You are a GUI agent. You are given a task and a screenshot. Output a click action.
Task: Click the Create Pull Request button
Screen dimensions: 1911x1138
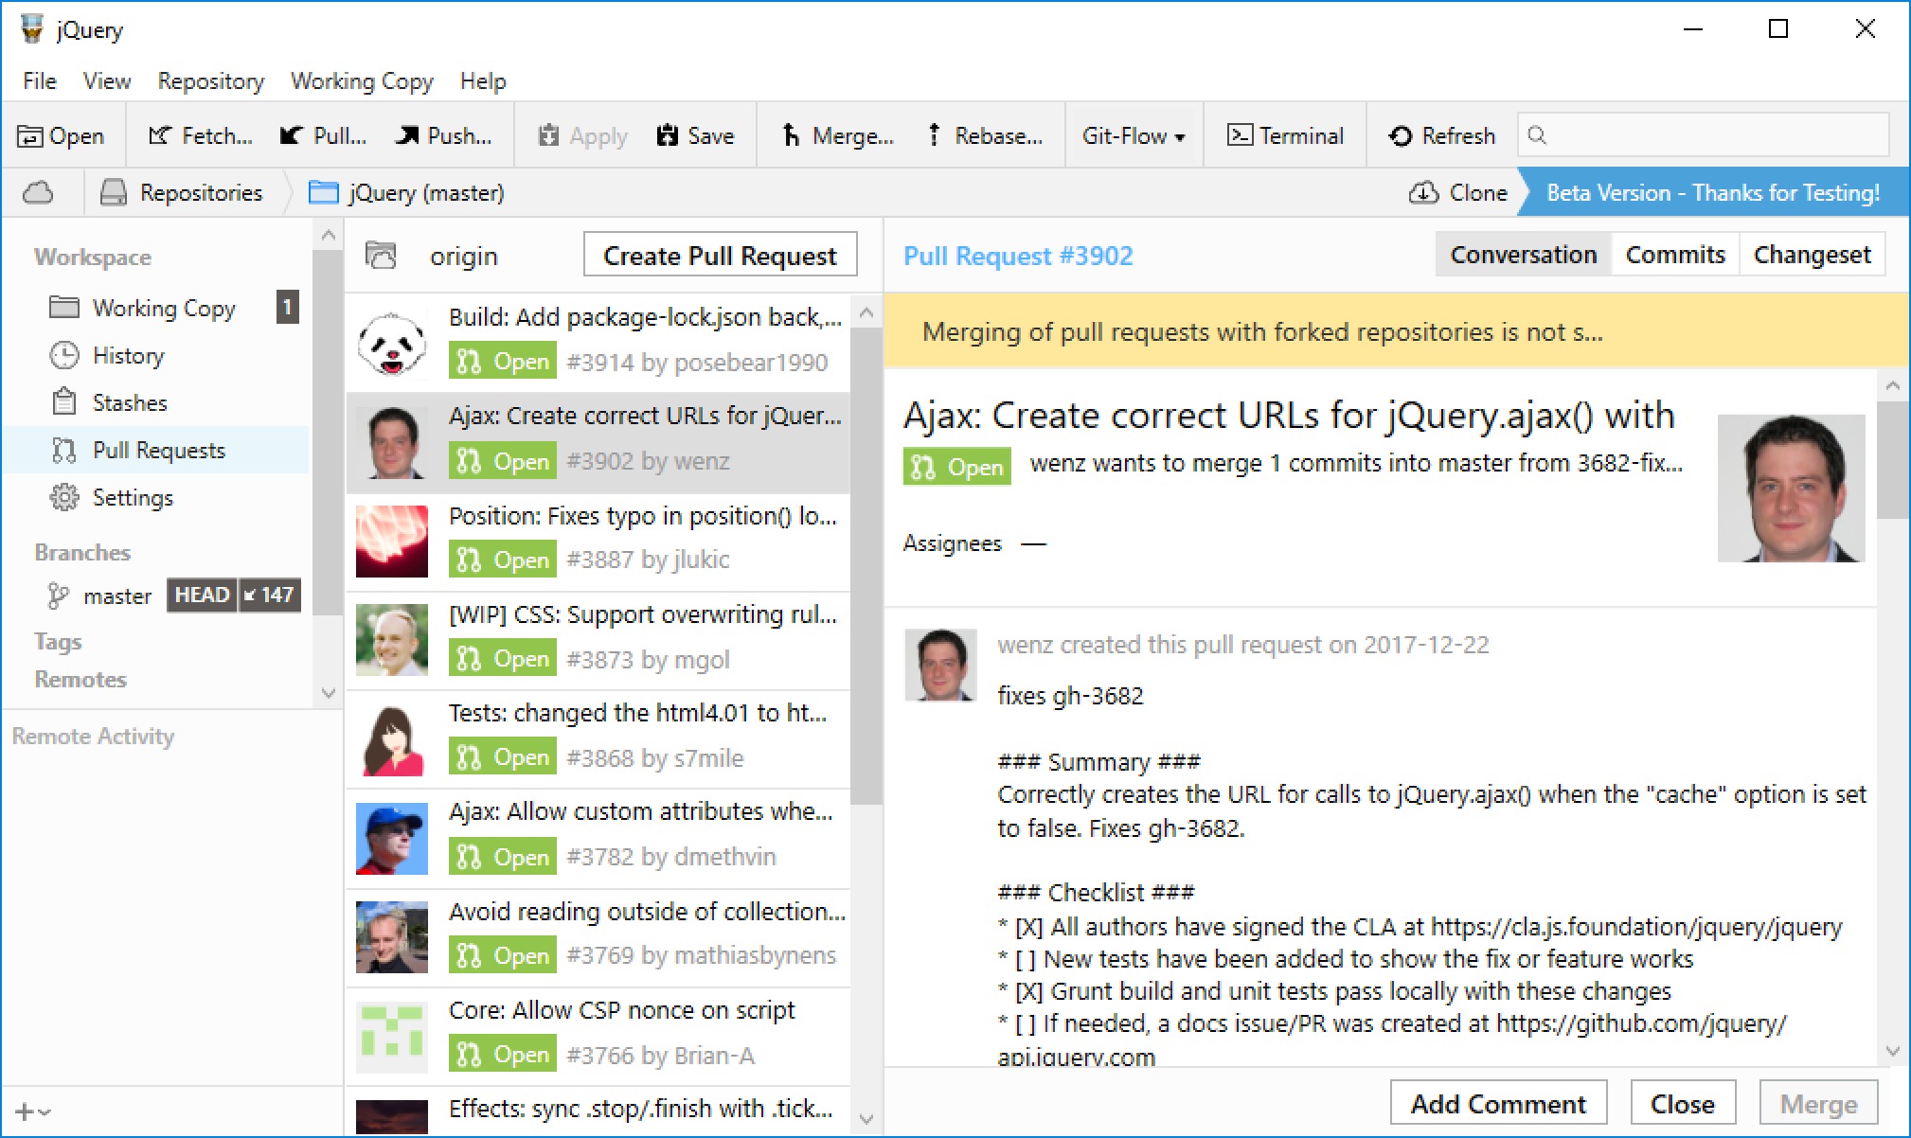720,256
